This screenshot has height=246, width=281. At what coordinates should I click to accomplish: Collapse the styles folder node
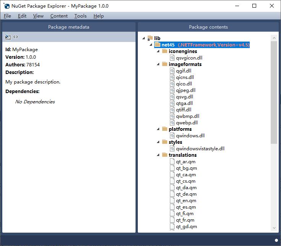click(x=158, y=142)
